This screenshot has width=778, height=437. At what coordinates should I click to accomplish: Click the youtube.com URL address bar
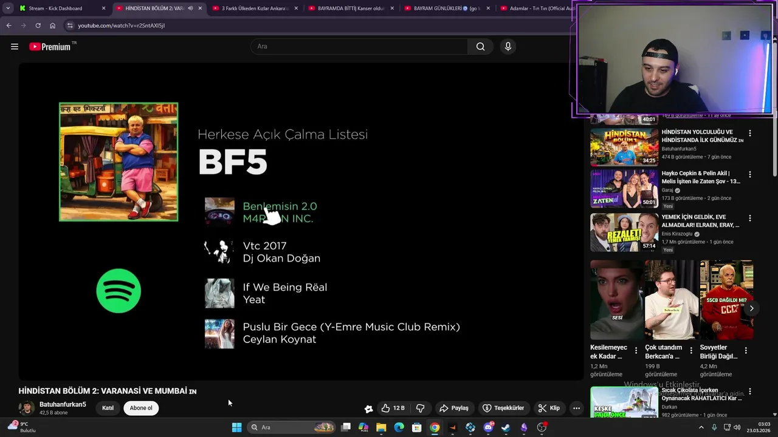[x=121, y=25]
